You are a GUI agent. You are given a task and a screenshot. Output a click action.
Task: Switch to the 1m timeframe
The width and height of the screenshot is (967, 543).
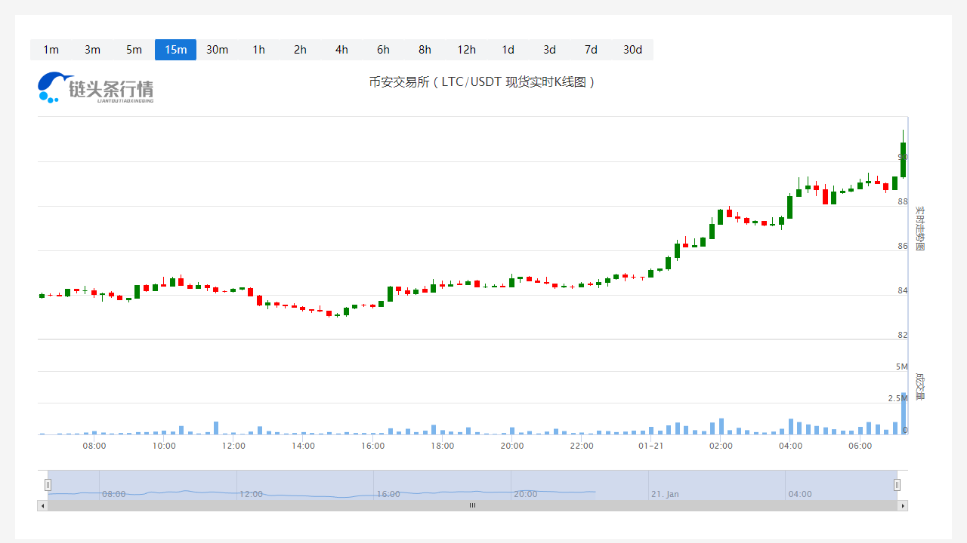click(51, 50)
